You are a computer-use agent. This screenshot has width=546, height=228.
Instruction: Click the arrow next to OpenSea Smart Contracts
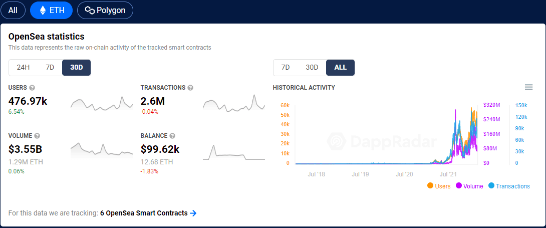coord(193,213)
